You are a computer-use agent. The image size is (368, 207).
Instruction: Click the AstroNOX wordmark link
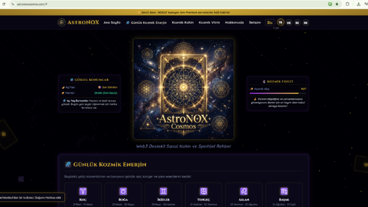[x=83, y=23]
